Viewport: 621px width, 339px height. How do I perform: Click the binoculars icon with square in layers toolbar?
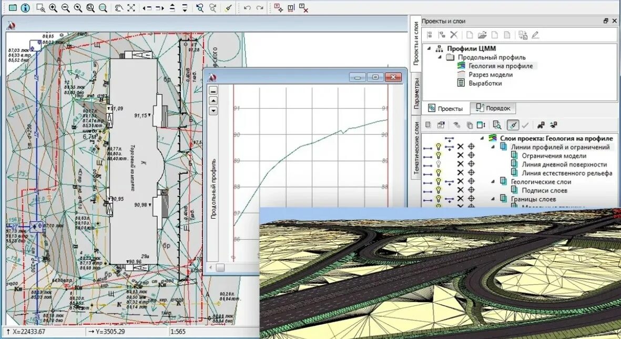point(541,125)
